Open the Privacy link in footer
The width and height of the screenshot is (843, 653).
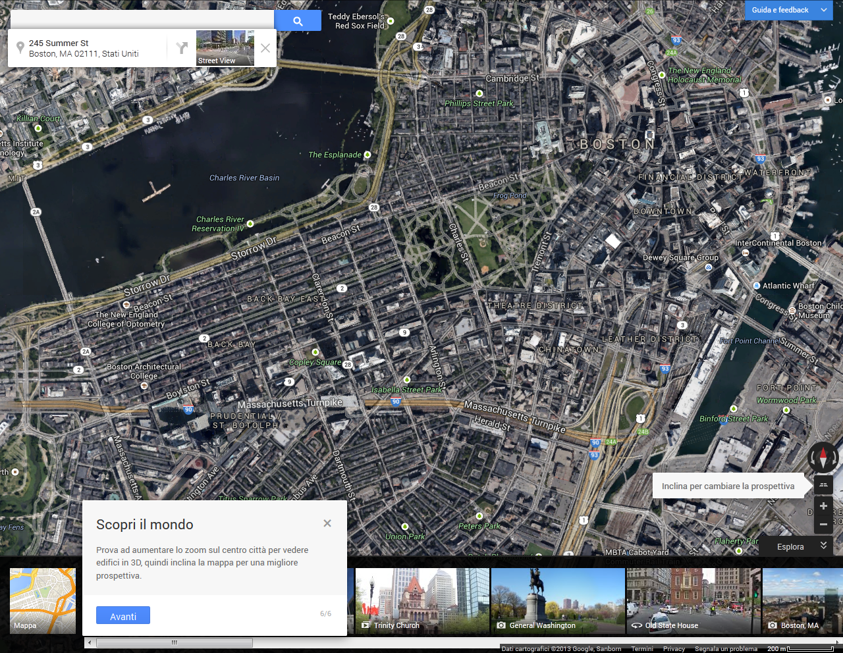point(674,649)
